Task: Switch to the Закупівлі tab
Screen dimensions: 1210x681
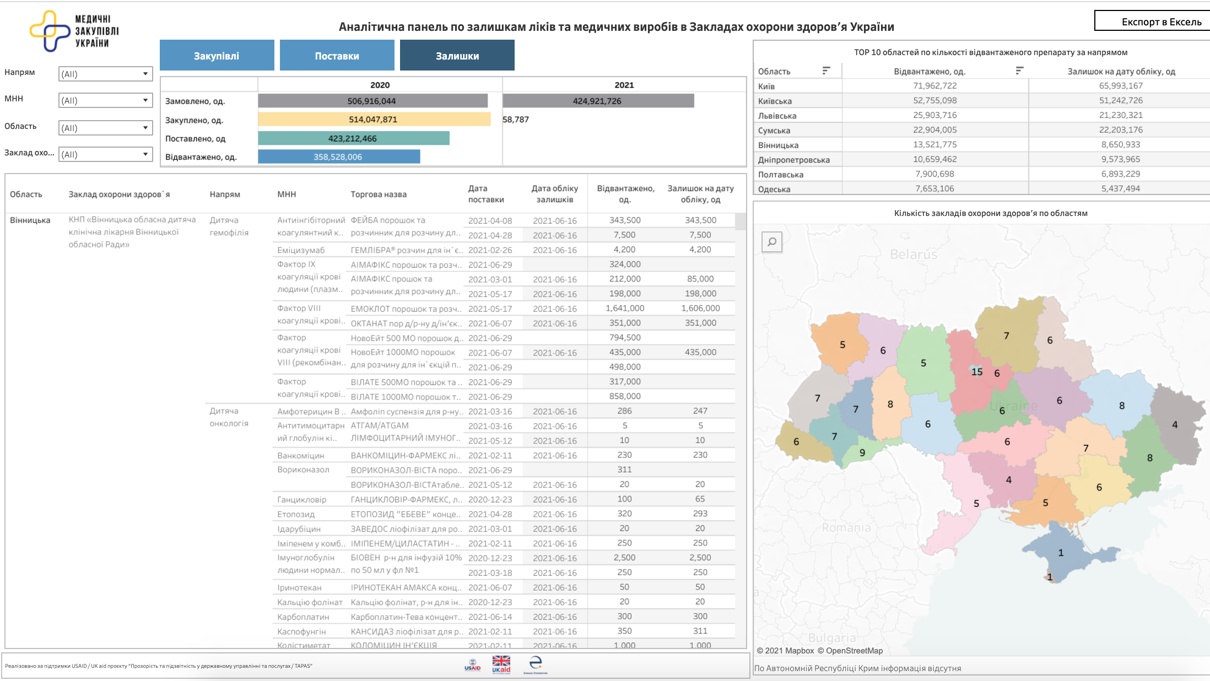Action: tap(217, 55)
